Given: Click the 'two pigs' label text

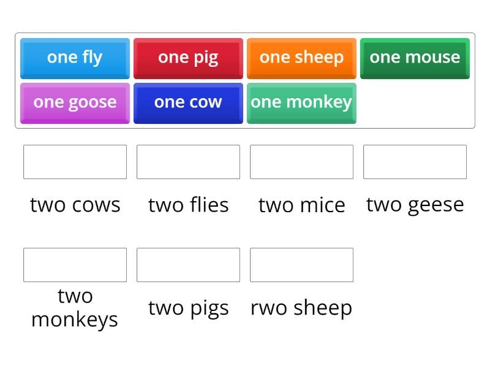Looking at the screenshot, I should tap(188, 307).
